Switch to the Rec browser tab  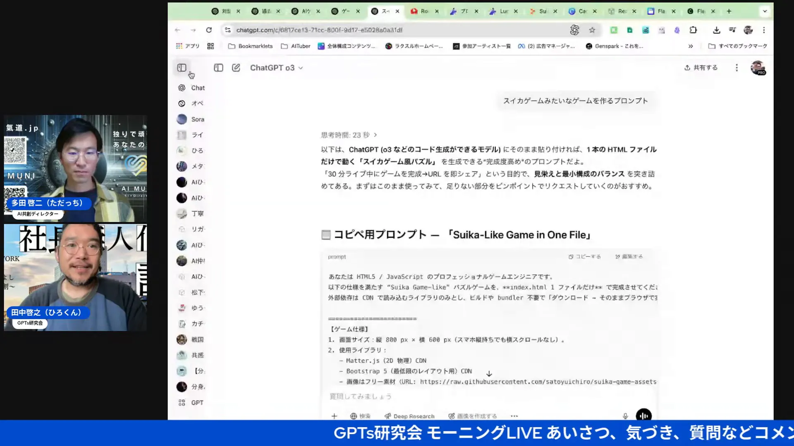(x=622, y=11)
